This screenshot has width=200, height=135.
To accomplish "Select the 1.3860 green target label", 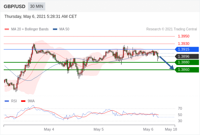I will pyautogui.click(x=187, y=70).
